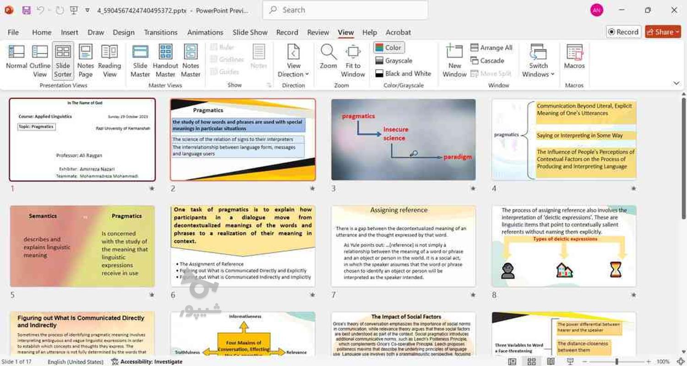Screen dimensions: 687x366
Task: Click the Notes button in Show group
Action: pos(259,57)
